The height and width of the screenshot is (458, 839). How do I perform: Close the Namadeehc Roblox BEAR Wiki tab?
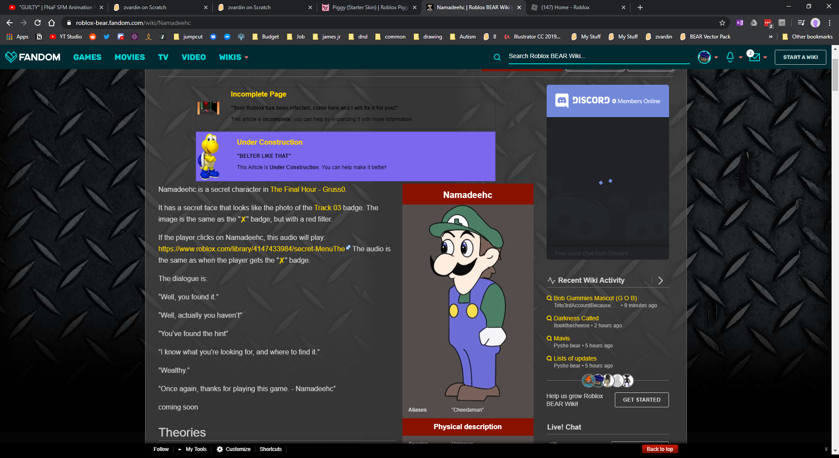coord(519,7)
